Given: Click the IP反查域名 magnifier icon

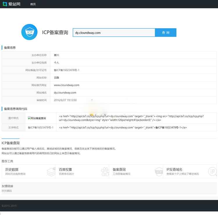Looking at the screenshot, I should coord(212,172).
